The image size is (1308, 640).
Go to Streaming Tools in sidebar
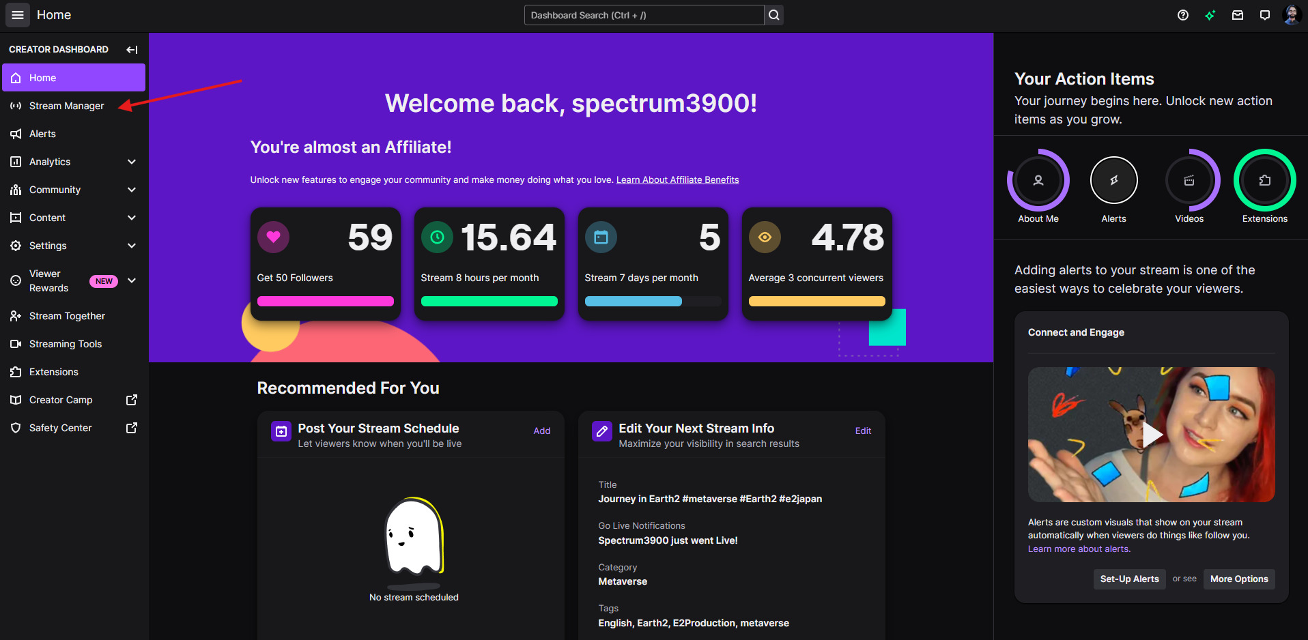point(65,344)
